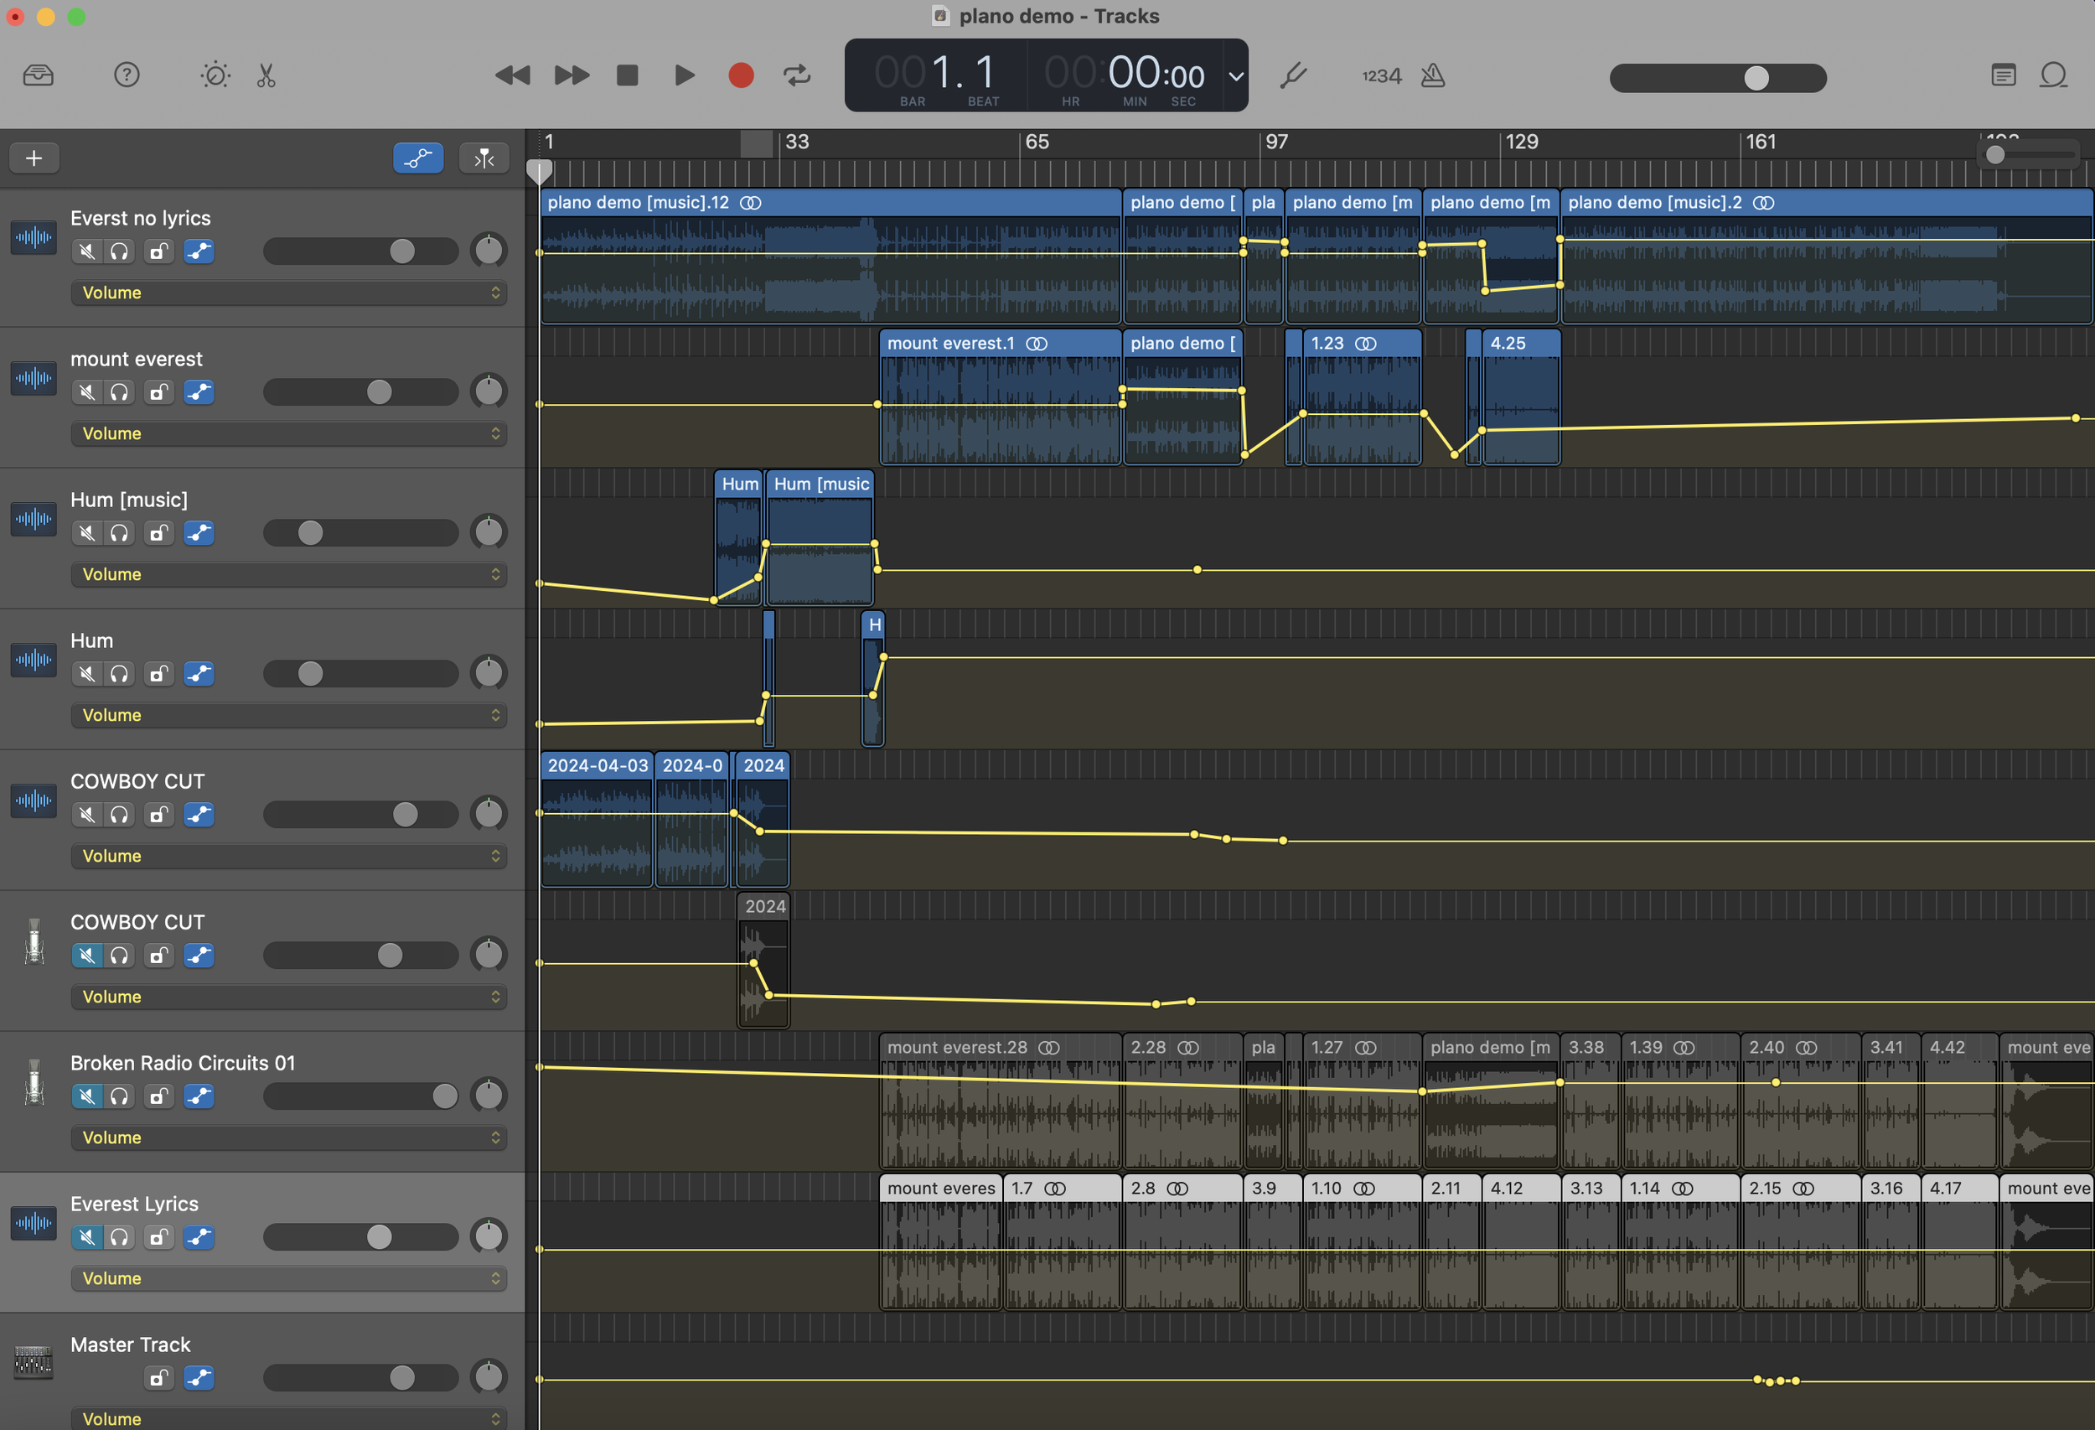The image size is (2095, 1430).
Task: Select the 2024-04-03 region on COWBOY CUT
Action: pos(597,820)
